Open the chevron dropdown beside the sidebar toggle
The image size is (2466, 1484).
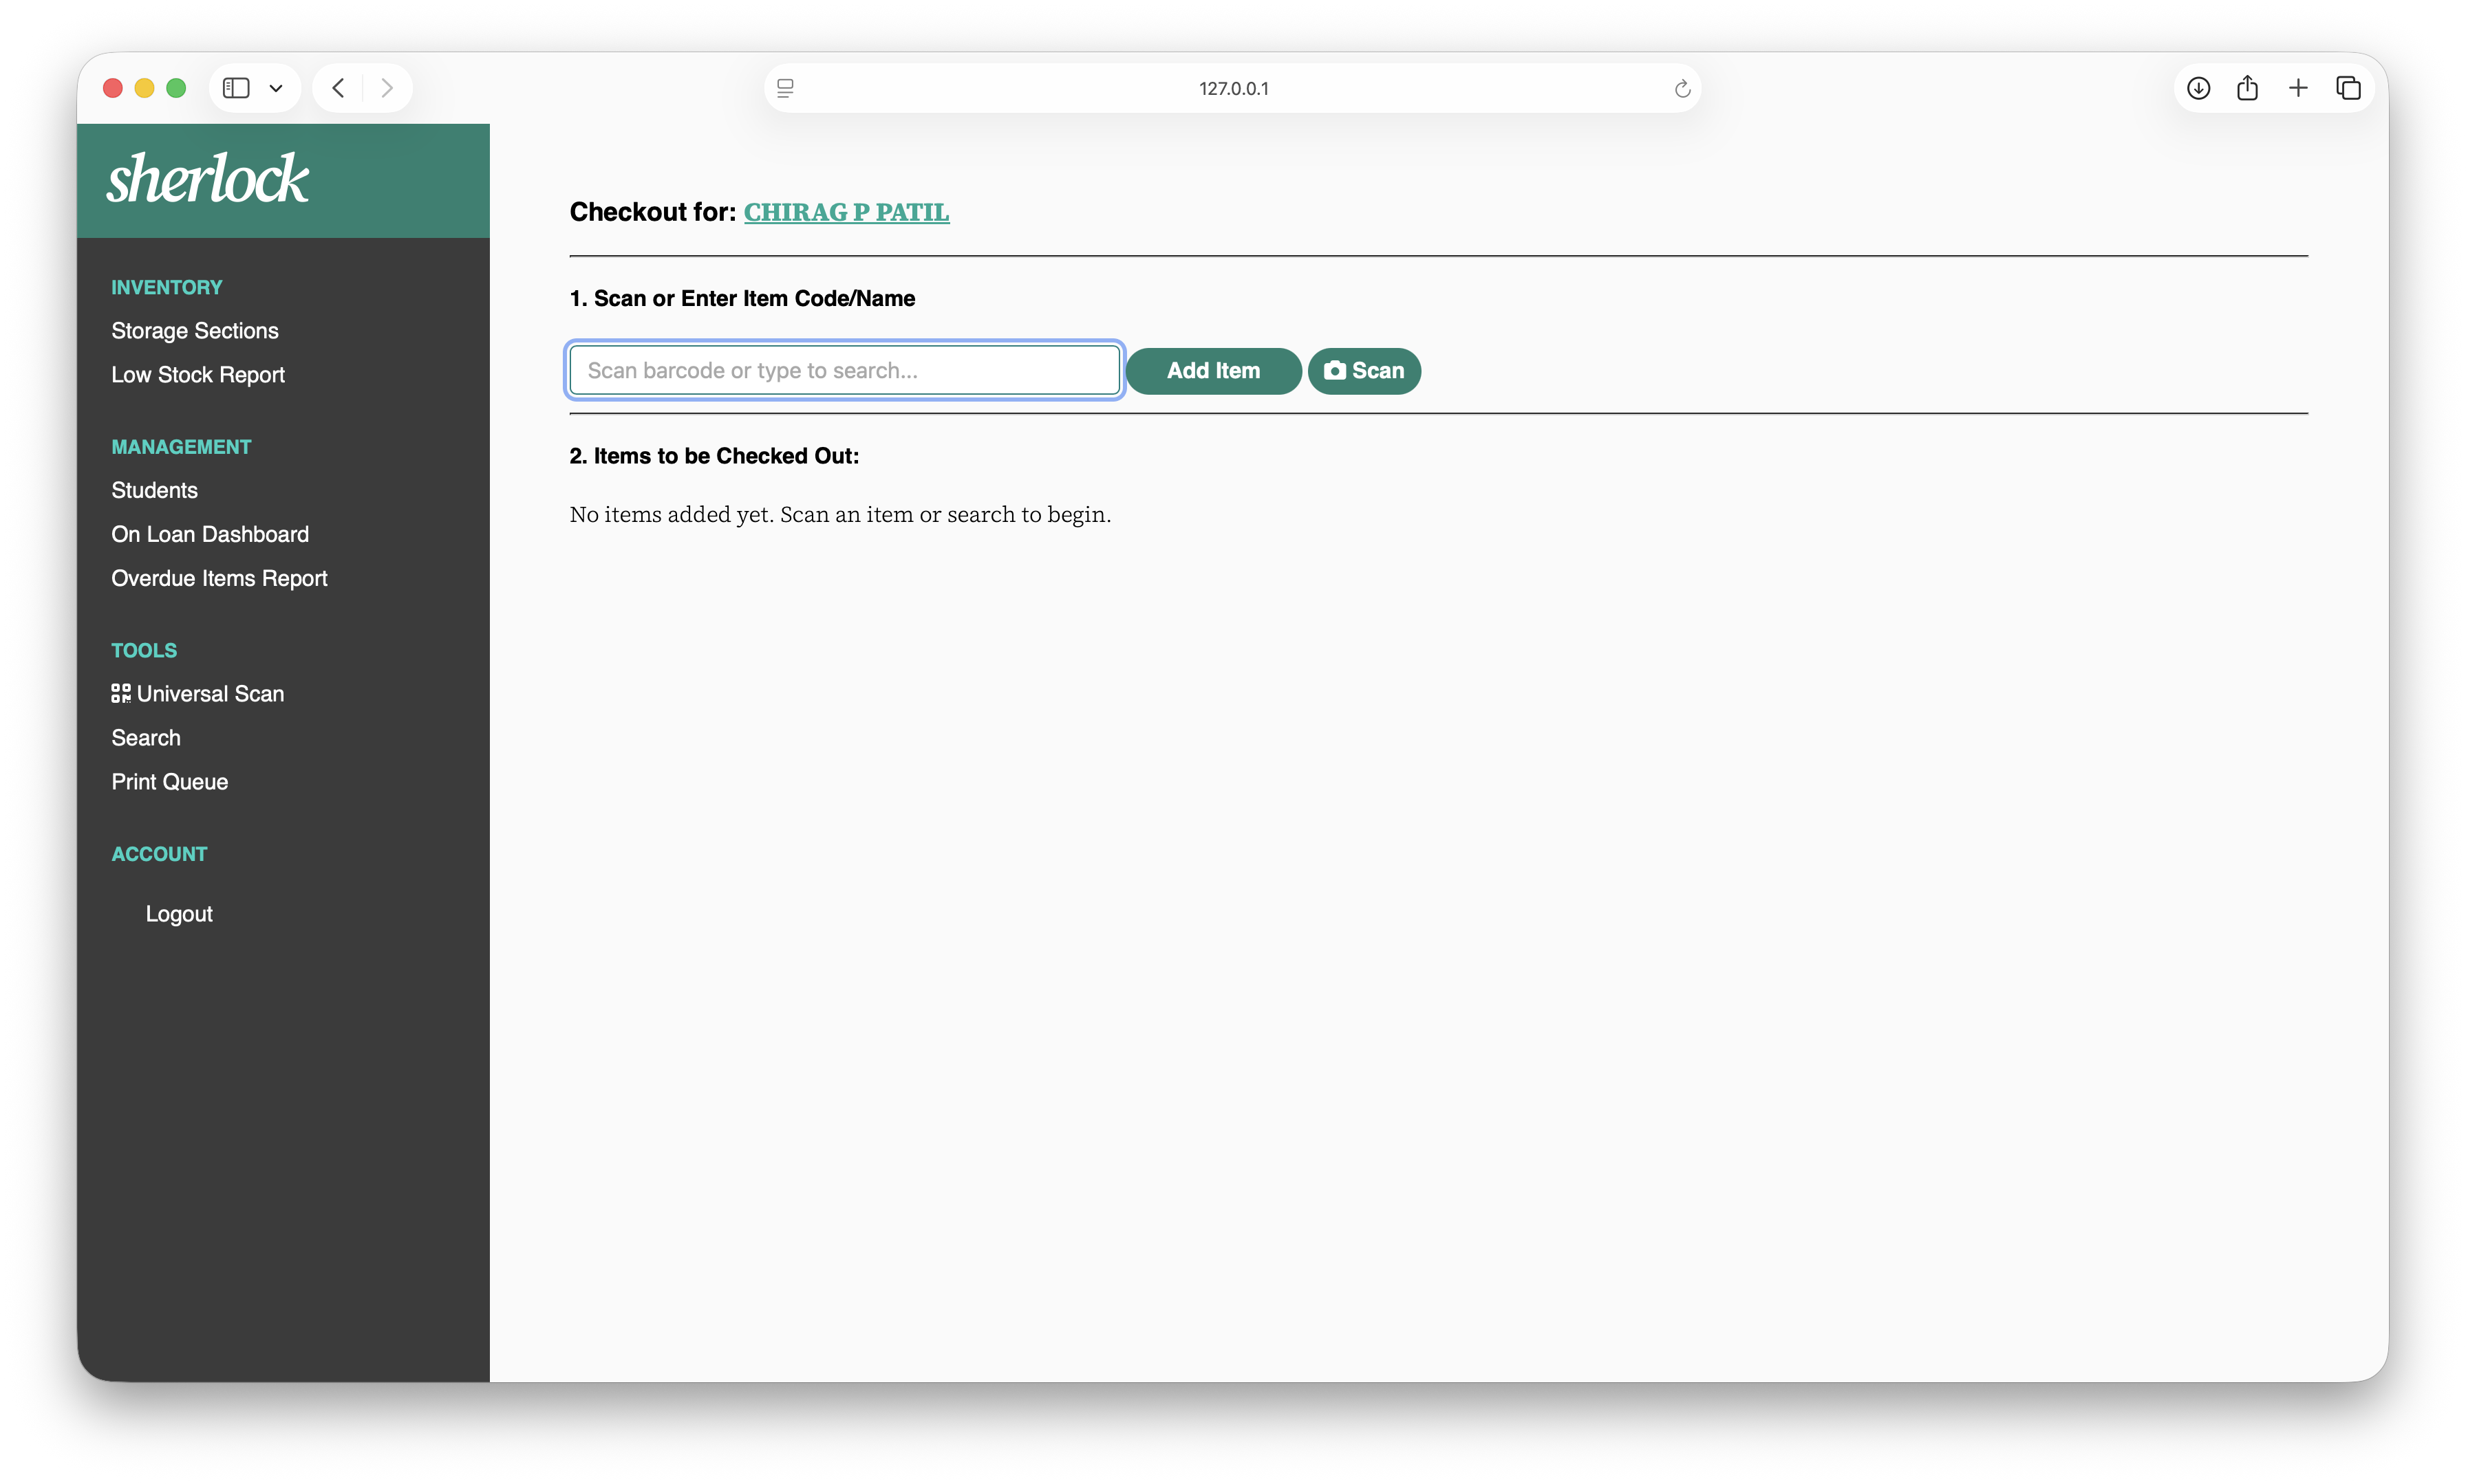[x=277, y=88]
